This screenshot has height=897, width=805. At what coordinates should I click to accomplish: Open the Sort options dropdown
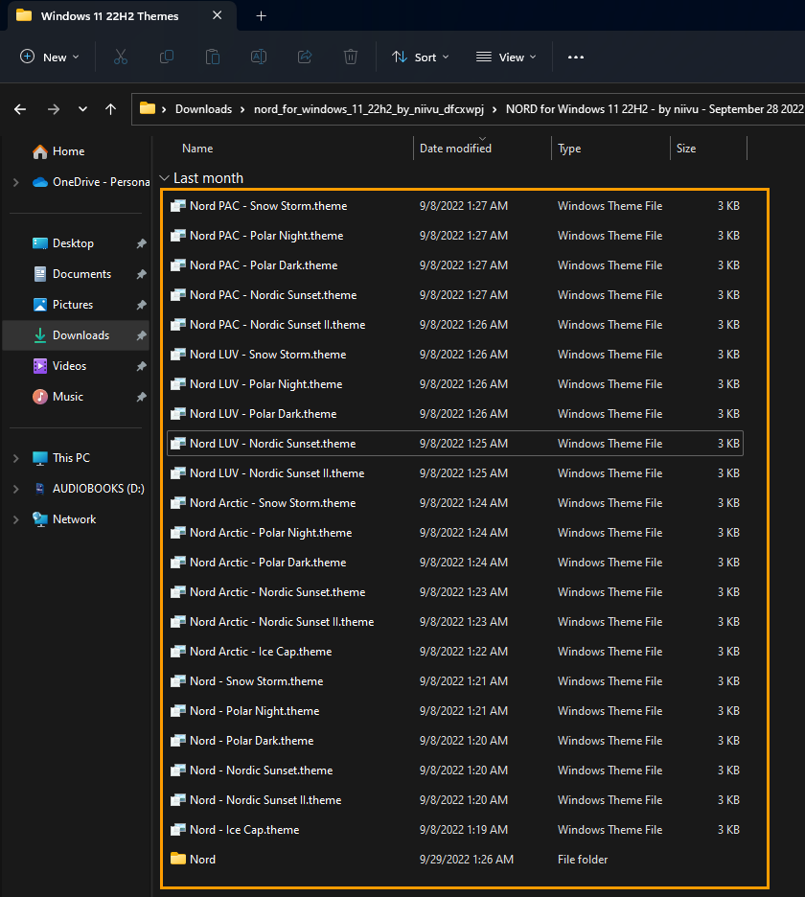(421, 57)
